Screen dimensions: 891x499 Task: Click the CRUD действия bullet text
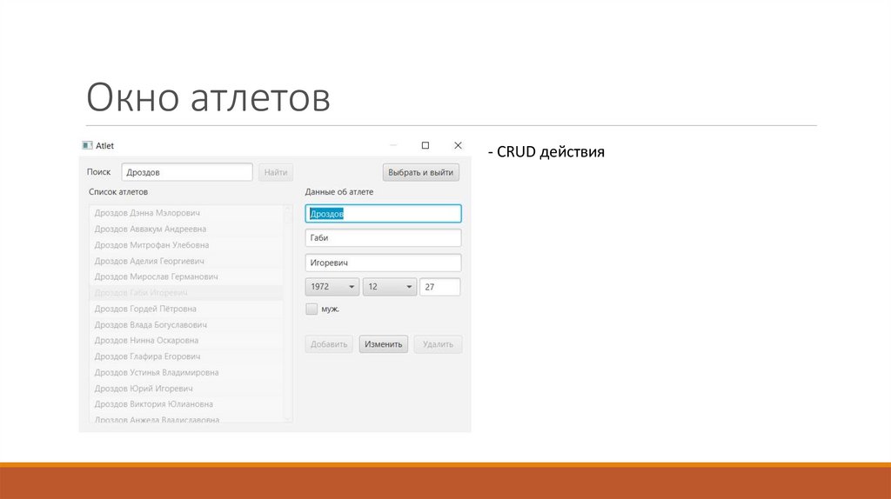546,151
